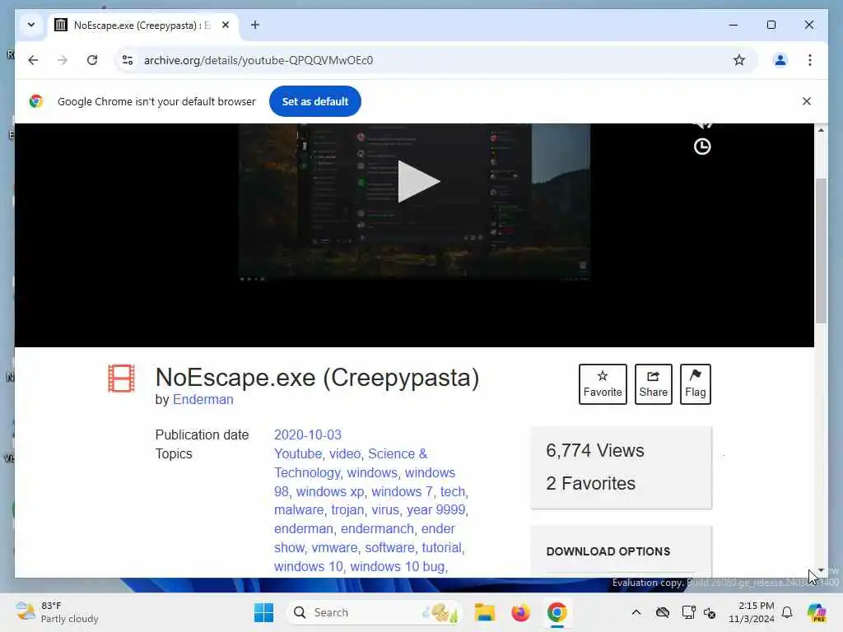Open a new tab with the plus button

coord(255,25)
